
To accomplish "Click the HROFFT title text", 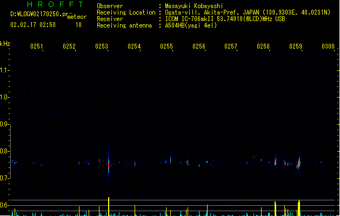I will [55, 4].
